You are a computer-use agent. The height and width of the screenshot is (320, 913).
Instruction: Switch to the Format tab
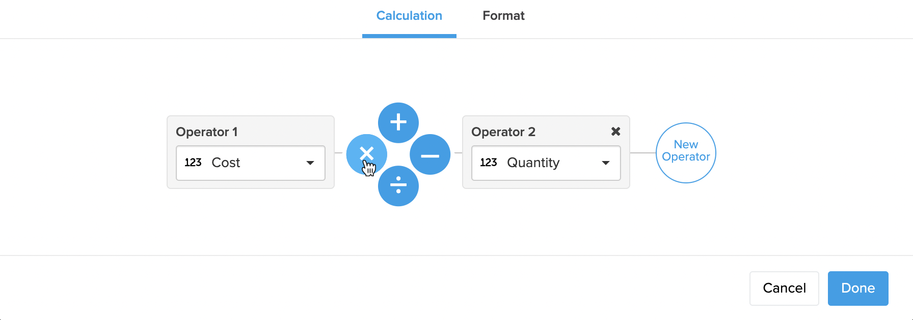(x=503, y=16)
